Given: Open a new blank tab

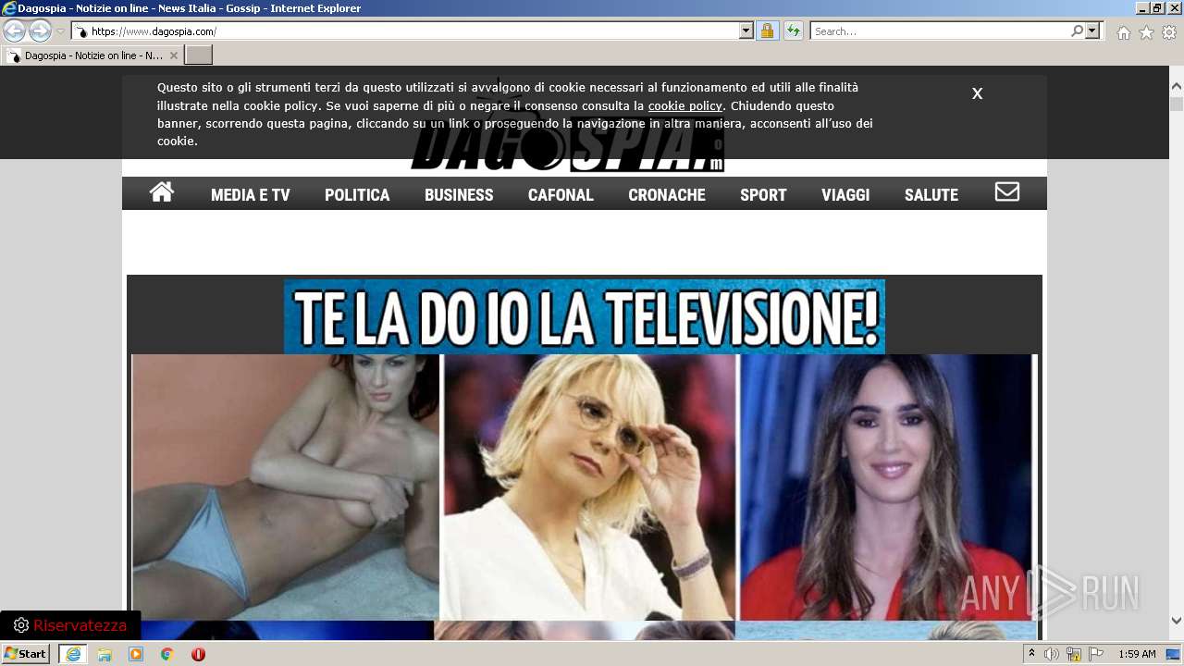Looking at the screenshot, I should coord(199,55).
